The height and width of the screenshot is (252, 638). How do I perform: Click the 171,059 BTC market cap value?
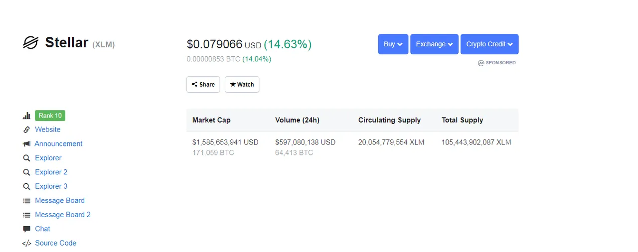pyautogui.click(x=213, y=152)
